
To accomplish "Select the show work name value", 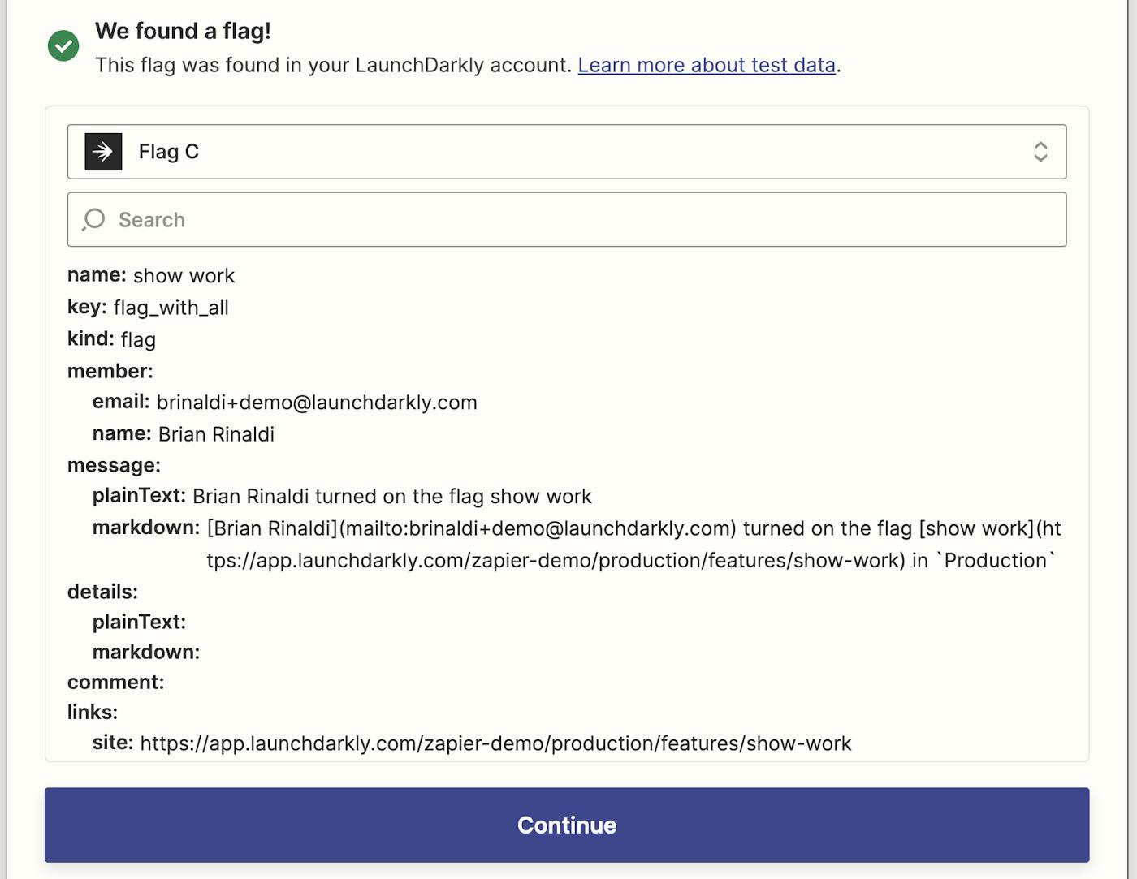I will (184, 276).
